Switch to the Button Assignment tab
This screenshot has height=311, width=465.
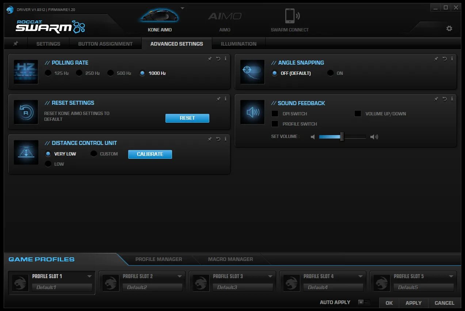tap(105, 43)
